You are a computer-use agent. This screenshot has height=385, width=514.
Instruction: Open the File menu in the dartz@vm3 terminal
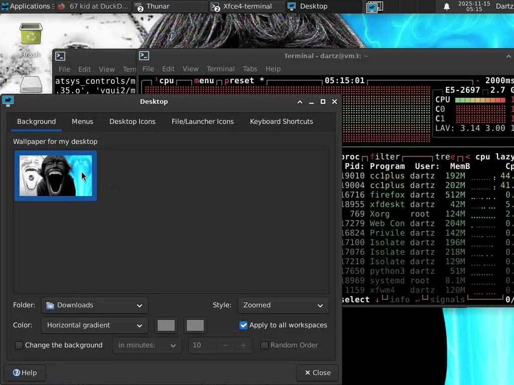[x=148, y=69]
